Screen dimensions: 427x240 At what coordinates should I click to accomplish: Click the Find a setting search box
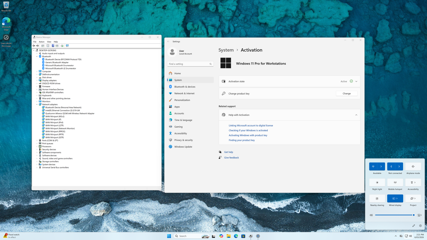tap(188, 64)
